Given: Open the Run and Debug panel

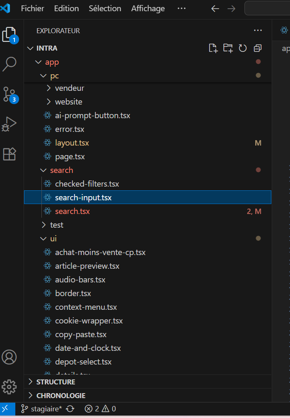Looking at the screenshot, I should point(10,123).
